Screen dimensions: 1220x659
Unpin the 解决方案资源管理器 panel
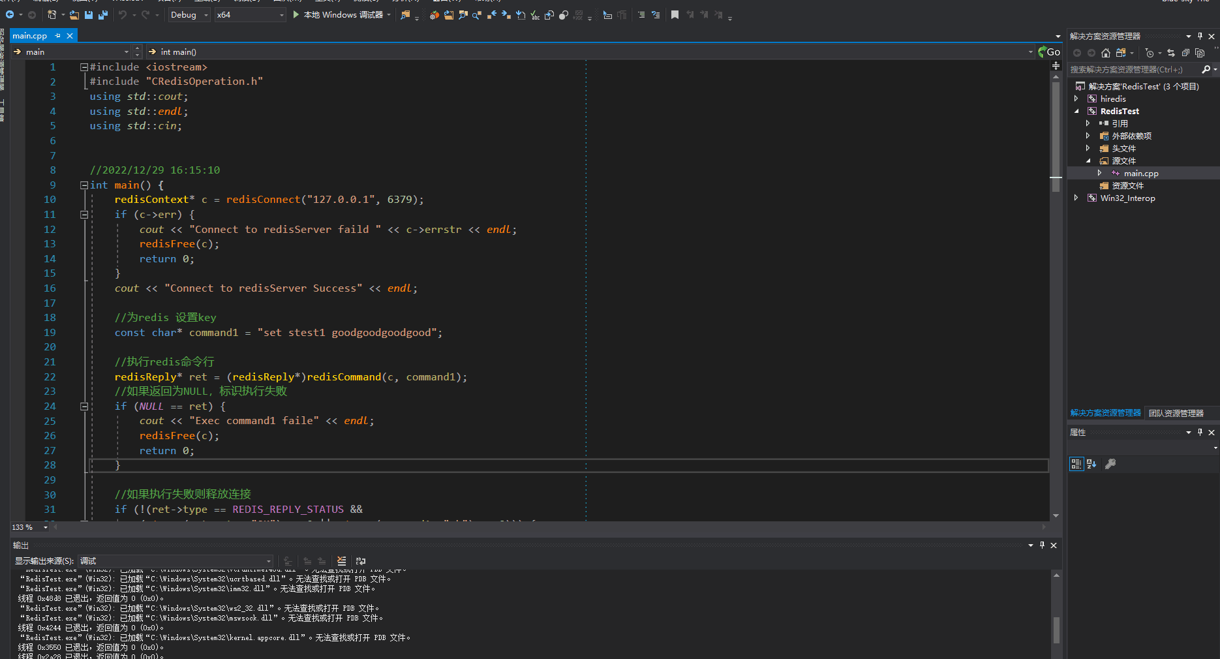(x=1200, y=36)
